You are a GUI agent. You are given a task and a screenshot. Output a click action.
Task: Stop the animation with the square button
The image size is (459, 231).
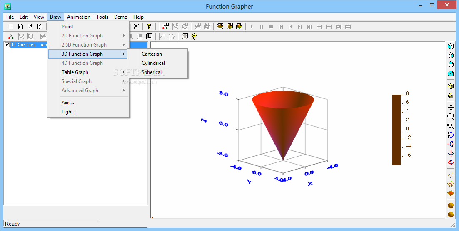pyautogui.click(x=271, y=27)
